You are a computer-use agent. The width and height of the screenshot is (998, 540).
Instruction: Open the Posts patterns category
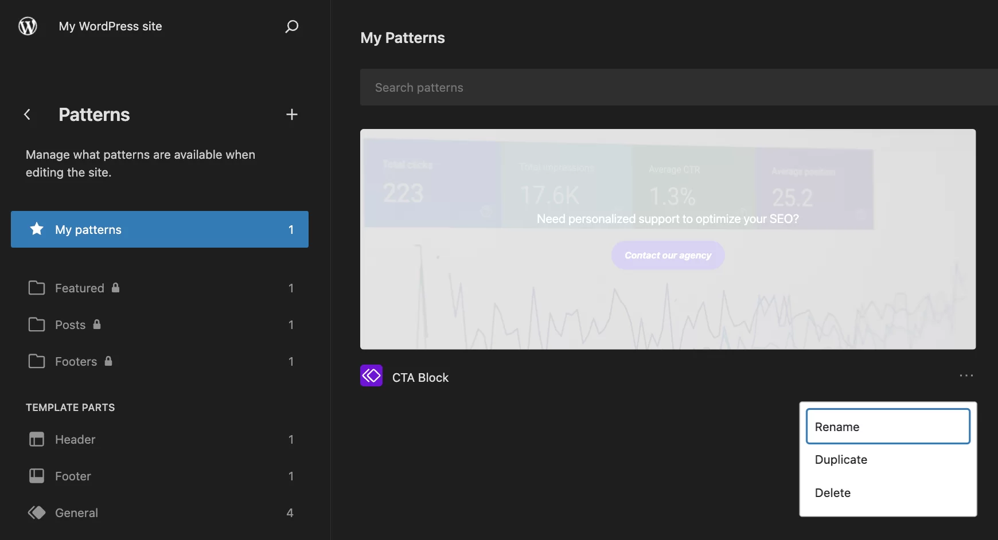[x=159, y=324]
